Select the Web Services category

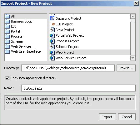coord(21,46)
